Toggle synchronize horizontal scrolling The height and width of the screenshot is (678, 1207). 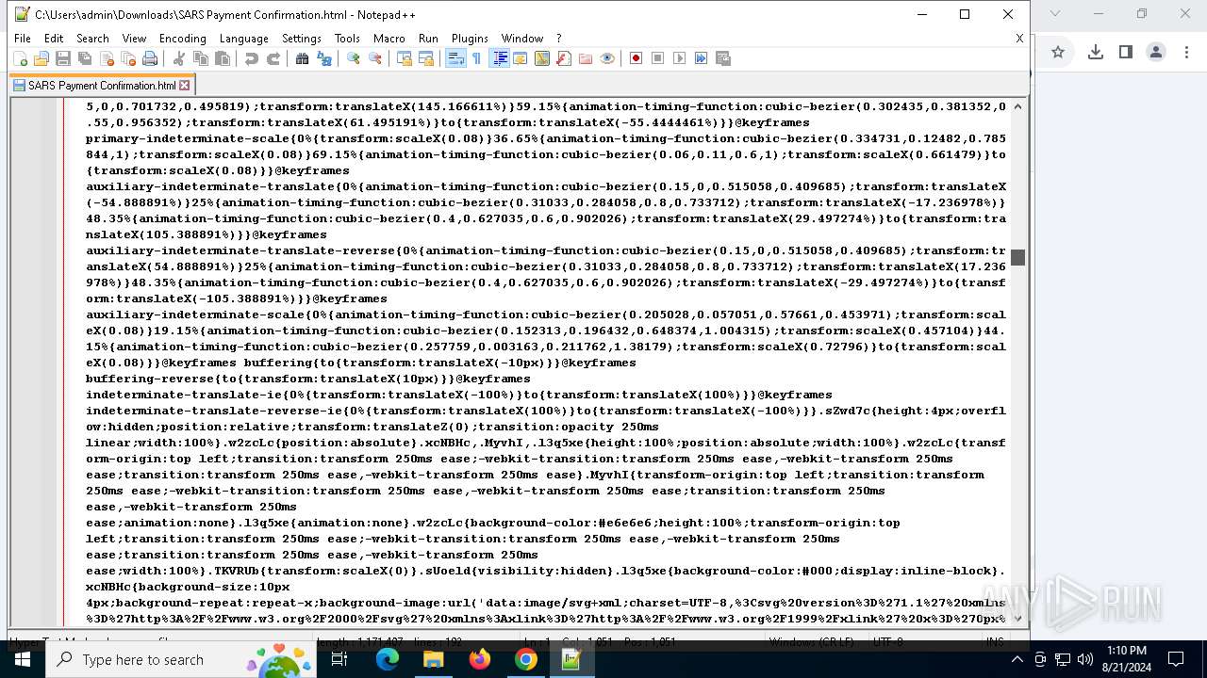(x=426, y=58)
